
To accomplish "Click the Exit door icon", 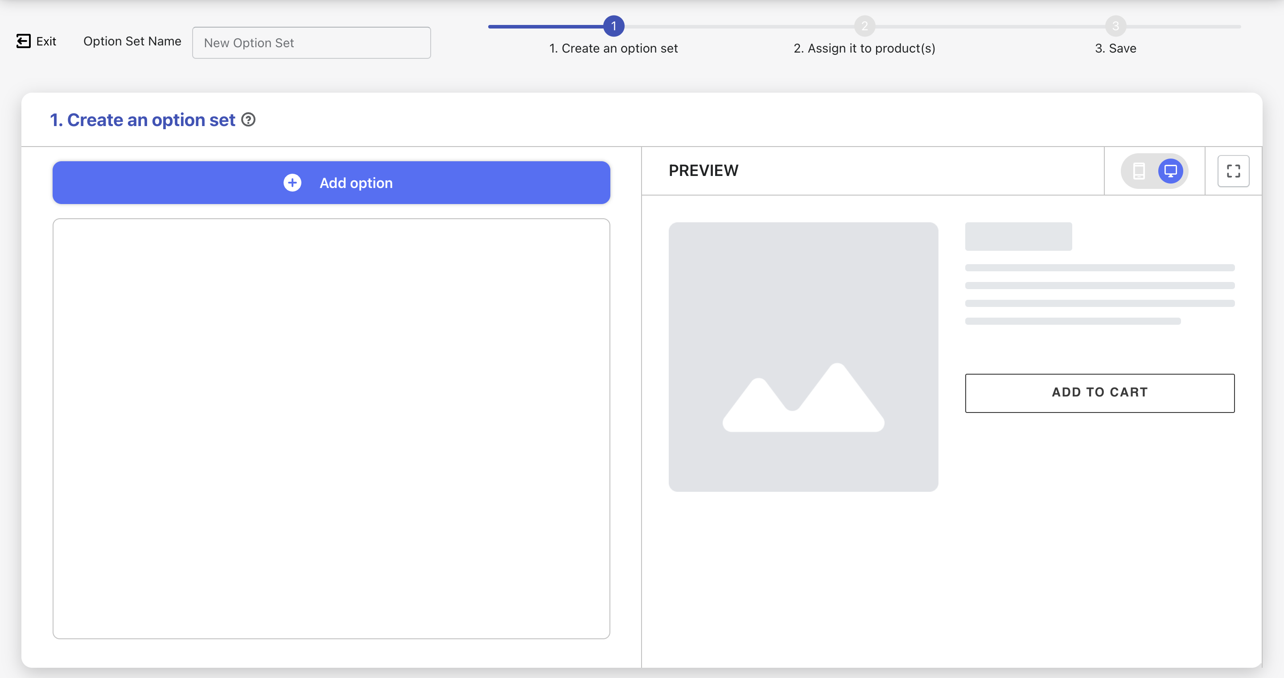I will click(23, 41).
